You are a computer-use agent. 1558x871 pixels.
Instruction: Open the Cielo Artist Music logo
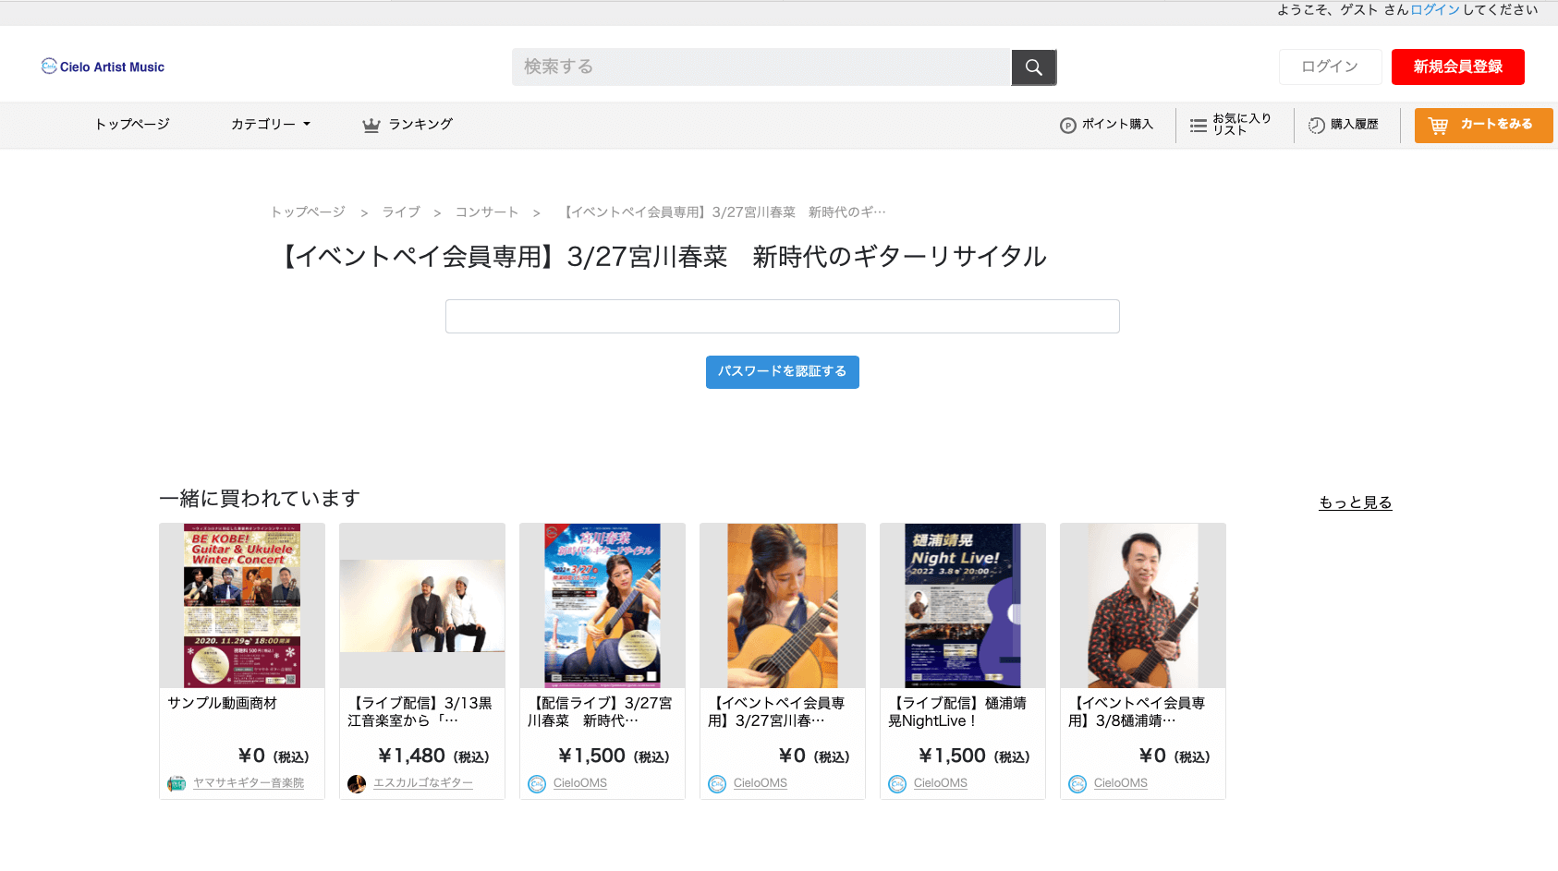103,67
